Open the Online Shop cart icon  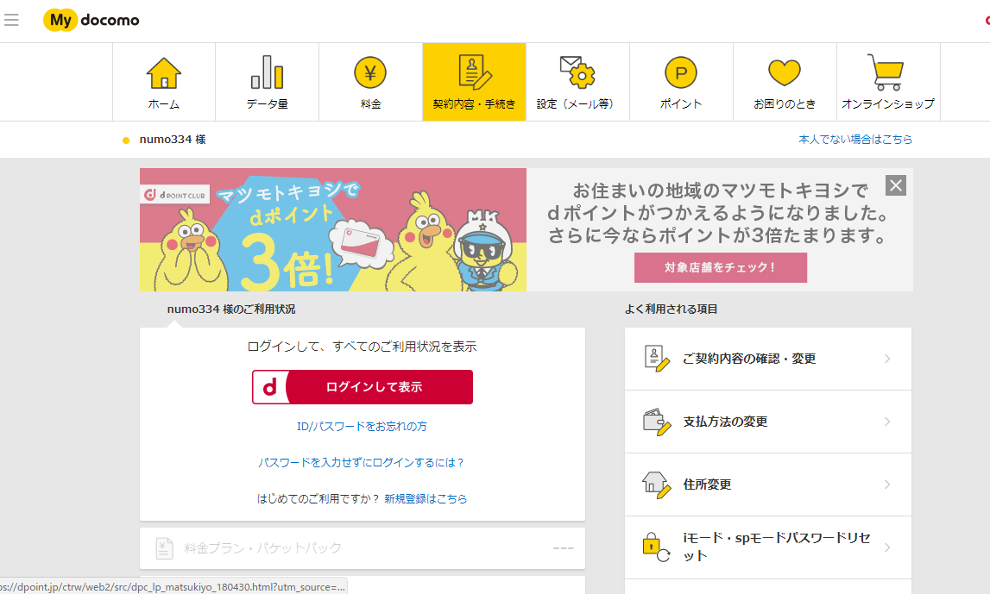click(886, 73)
